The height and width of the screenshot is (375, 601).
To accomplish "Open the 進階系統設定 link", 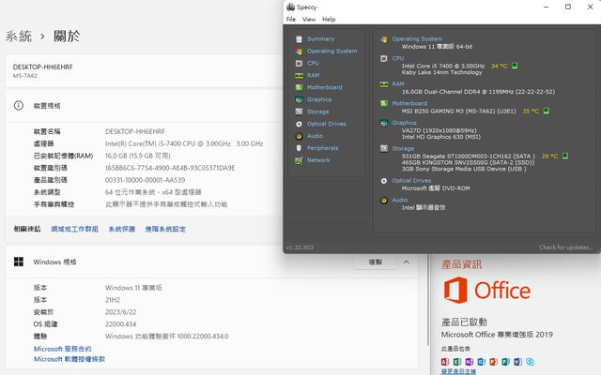I will click(x=165, y=229).
